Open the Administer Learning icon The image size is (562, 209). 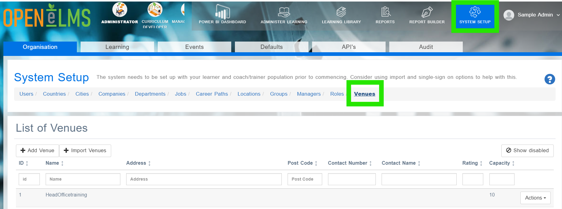point(284,12)
